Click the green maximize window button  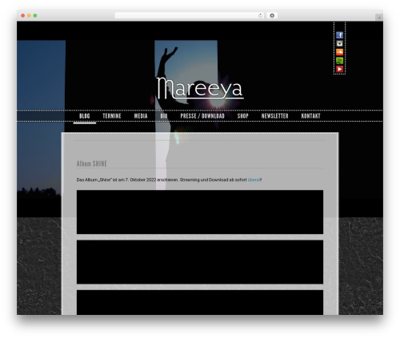[35, 15]
